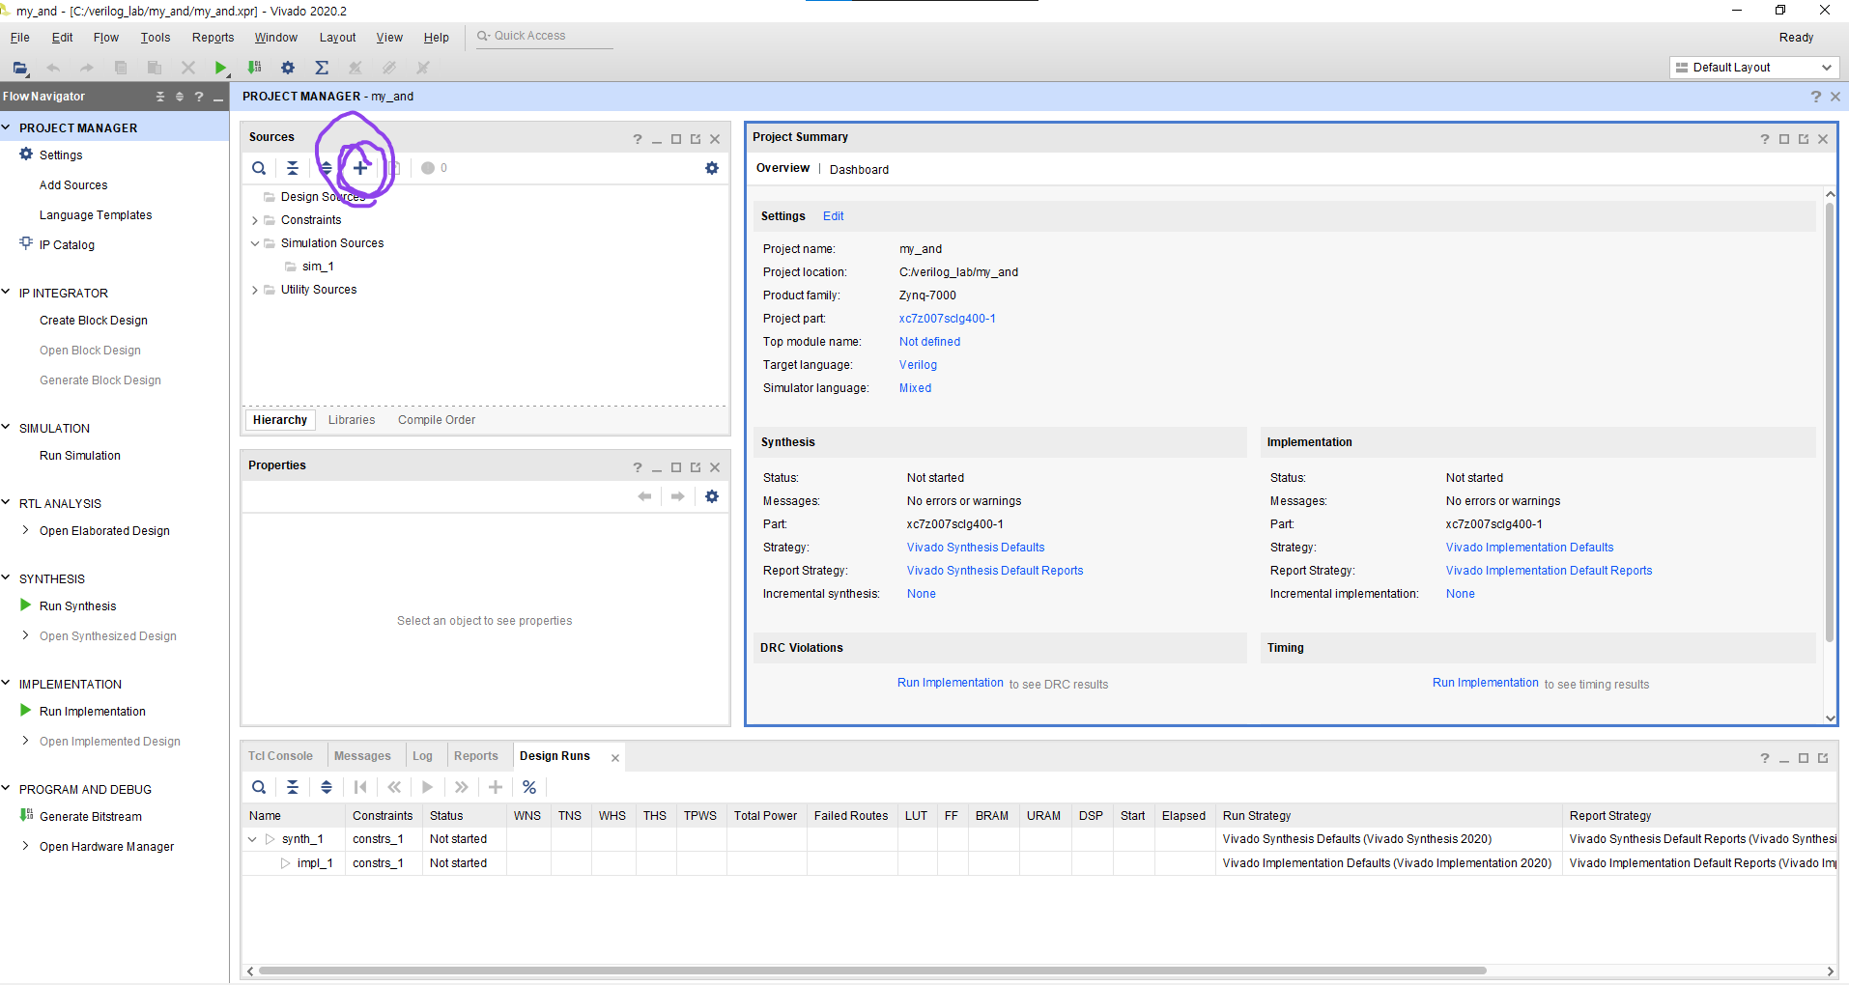Viewport: 1849px width, 985px height.
Task: Click the Sigma report toolbar icon
Action: click(x=322, y=68)
